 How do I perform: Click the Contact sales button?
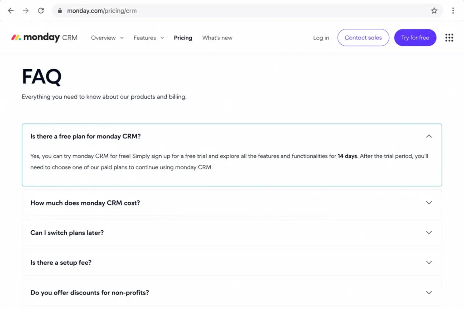pyautogui.click(x=363, y=38)
